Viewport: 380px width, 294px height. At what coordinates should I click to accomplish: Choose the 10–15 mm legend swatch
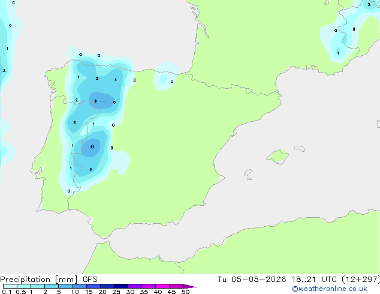coord(79,286)
